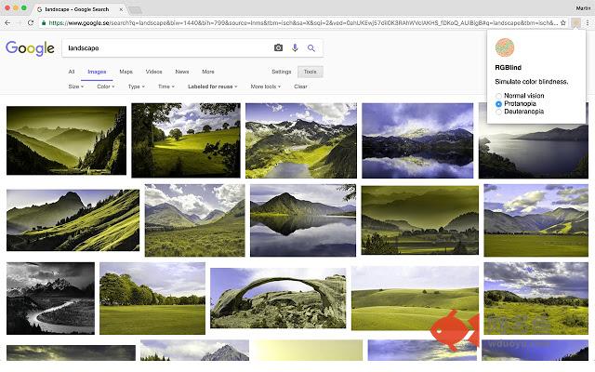Click the Google logo

(30, 48)
